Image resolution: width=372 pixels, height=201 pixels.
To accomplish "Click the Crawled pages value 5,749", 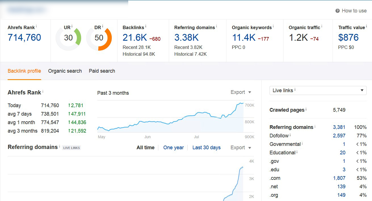I will coord(339,110).
